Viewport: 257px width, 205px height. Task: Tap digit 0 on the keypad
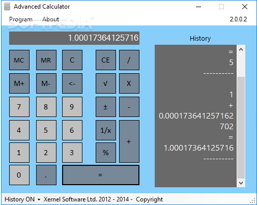pos(19,175)
